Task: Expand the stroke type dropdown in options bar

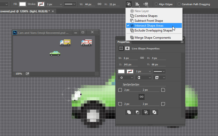Action: click(70, 4)
